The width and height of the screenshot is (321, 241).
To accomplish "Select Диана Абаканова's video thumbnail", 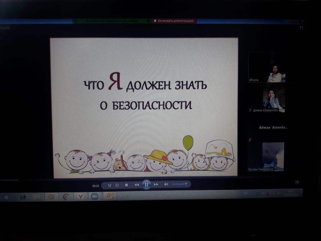I will pyautogui.click(x=273, y=99).
